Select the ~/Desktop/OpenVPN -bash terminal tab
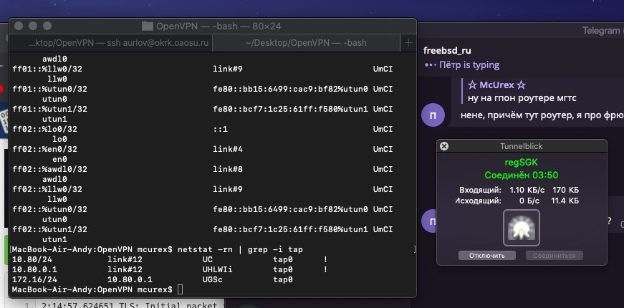 click(x=306, y=42)
